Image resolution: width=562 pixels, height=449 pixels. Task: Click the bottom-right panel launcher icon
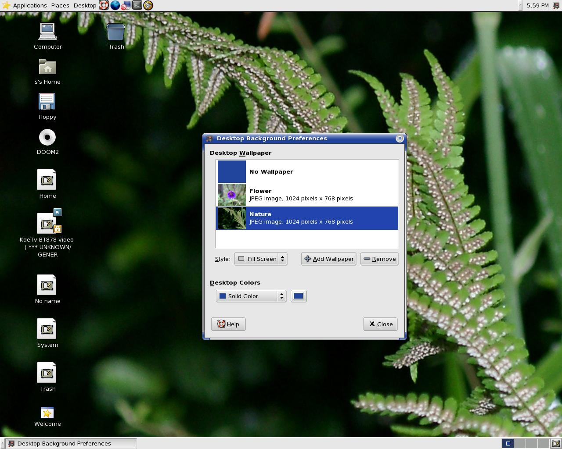(556, 443)
